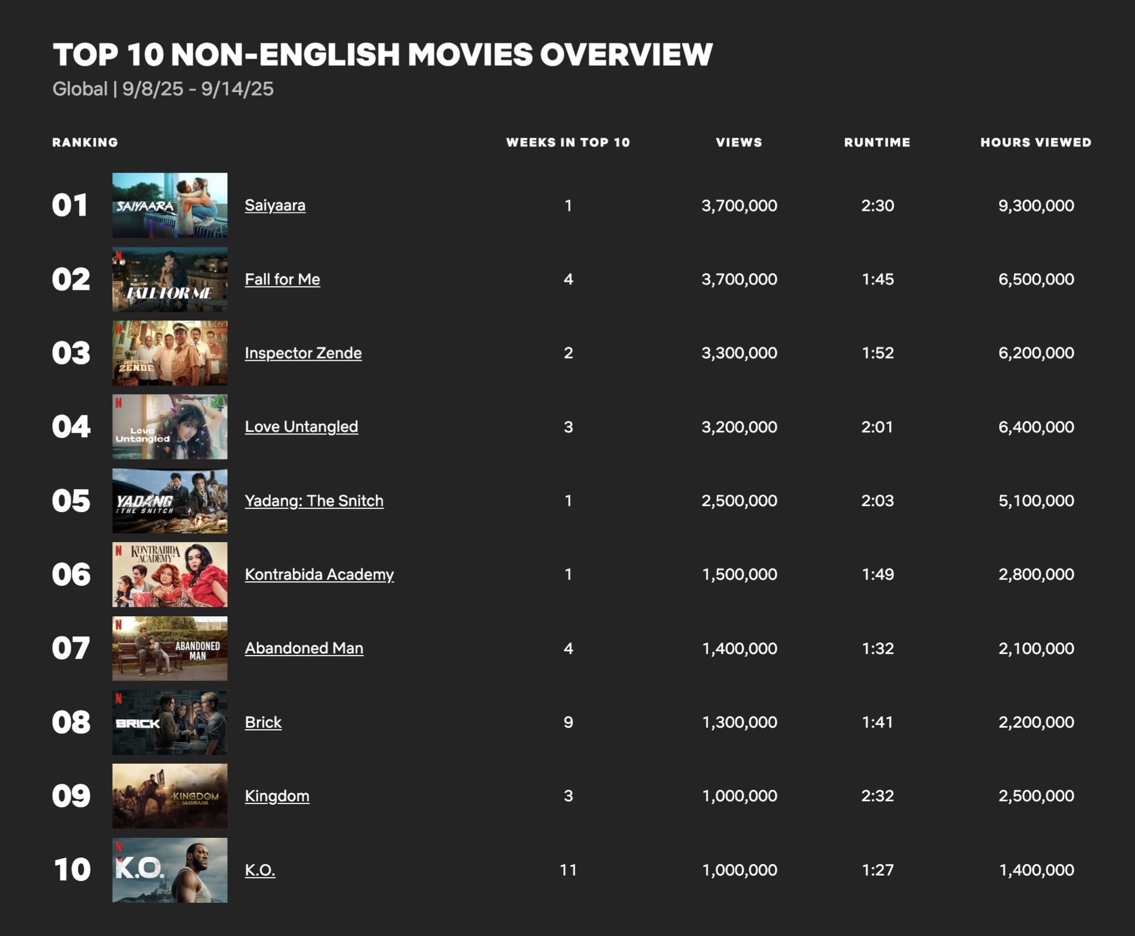The width and height of the screenshot is (1135, 936).
Task: Open the Kingdom title link
Action: (277, 796)
